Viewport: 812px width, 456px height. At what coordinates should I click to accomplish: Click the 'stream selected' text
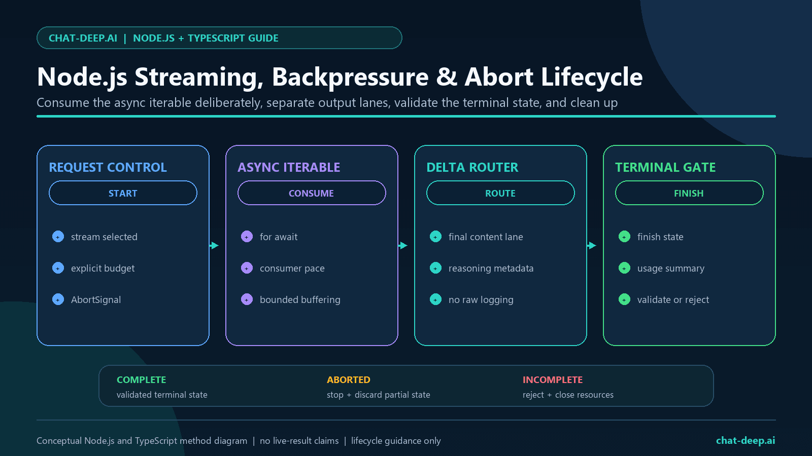(x=104, y=237)
